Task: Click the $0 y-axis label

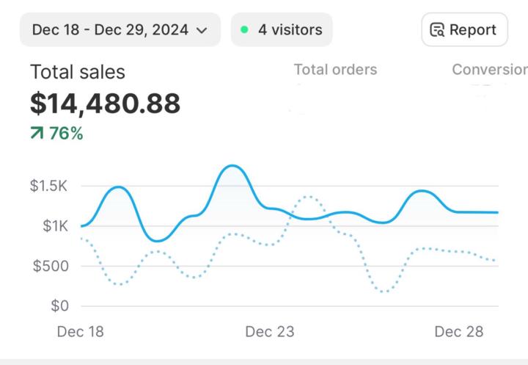Action: pyautogui.click(x=60, y=306)
